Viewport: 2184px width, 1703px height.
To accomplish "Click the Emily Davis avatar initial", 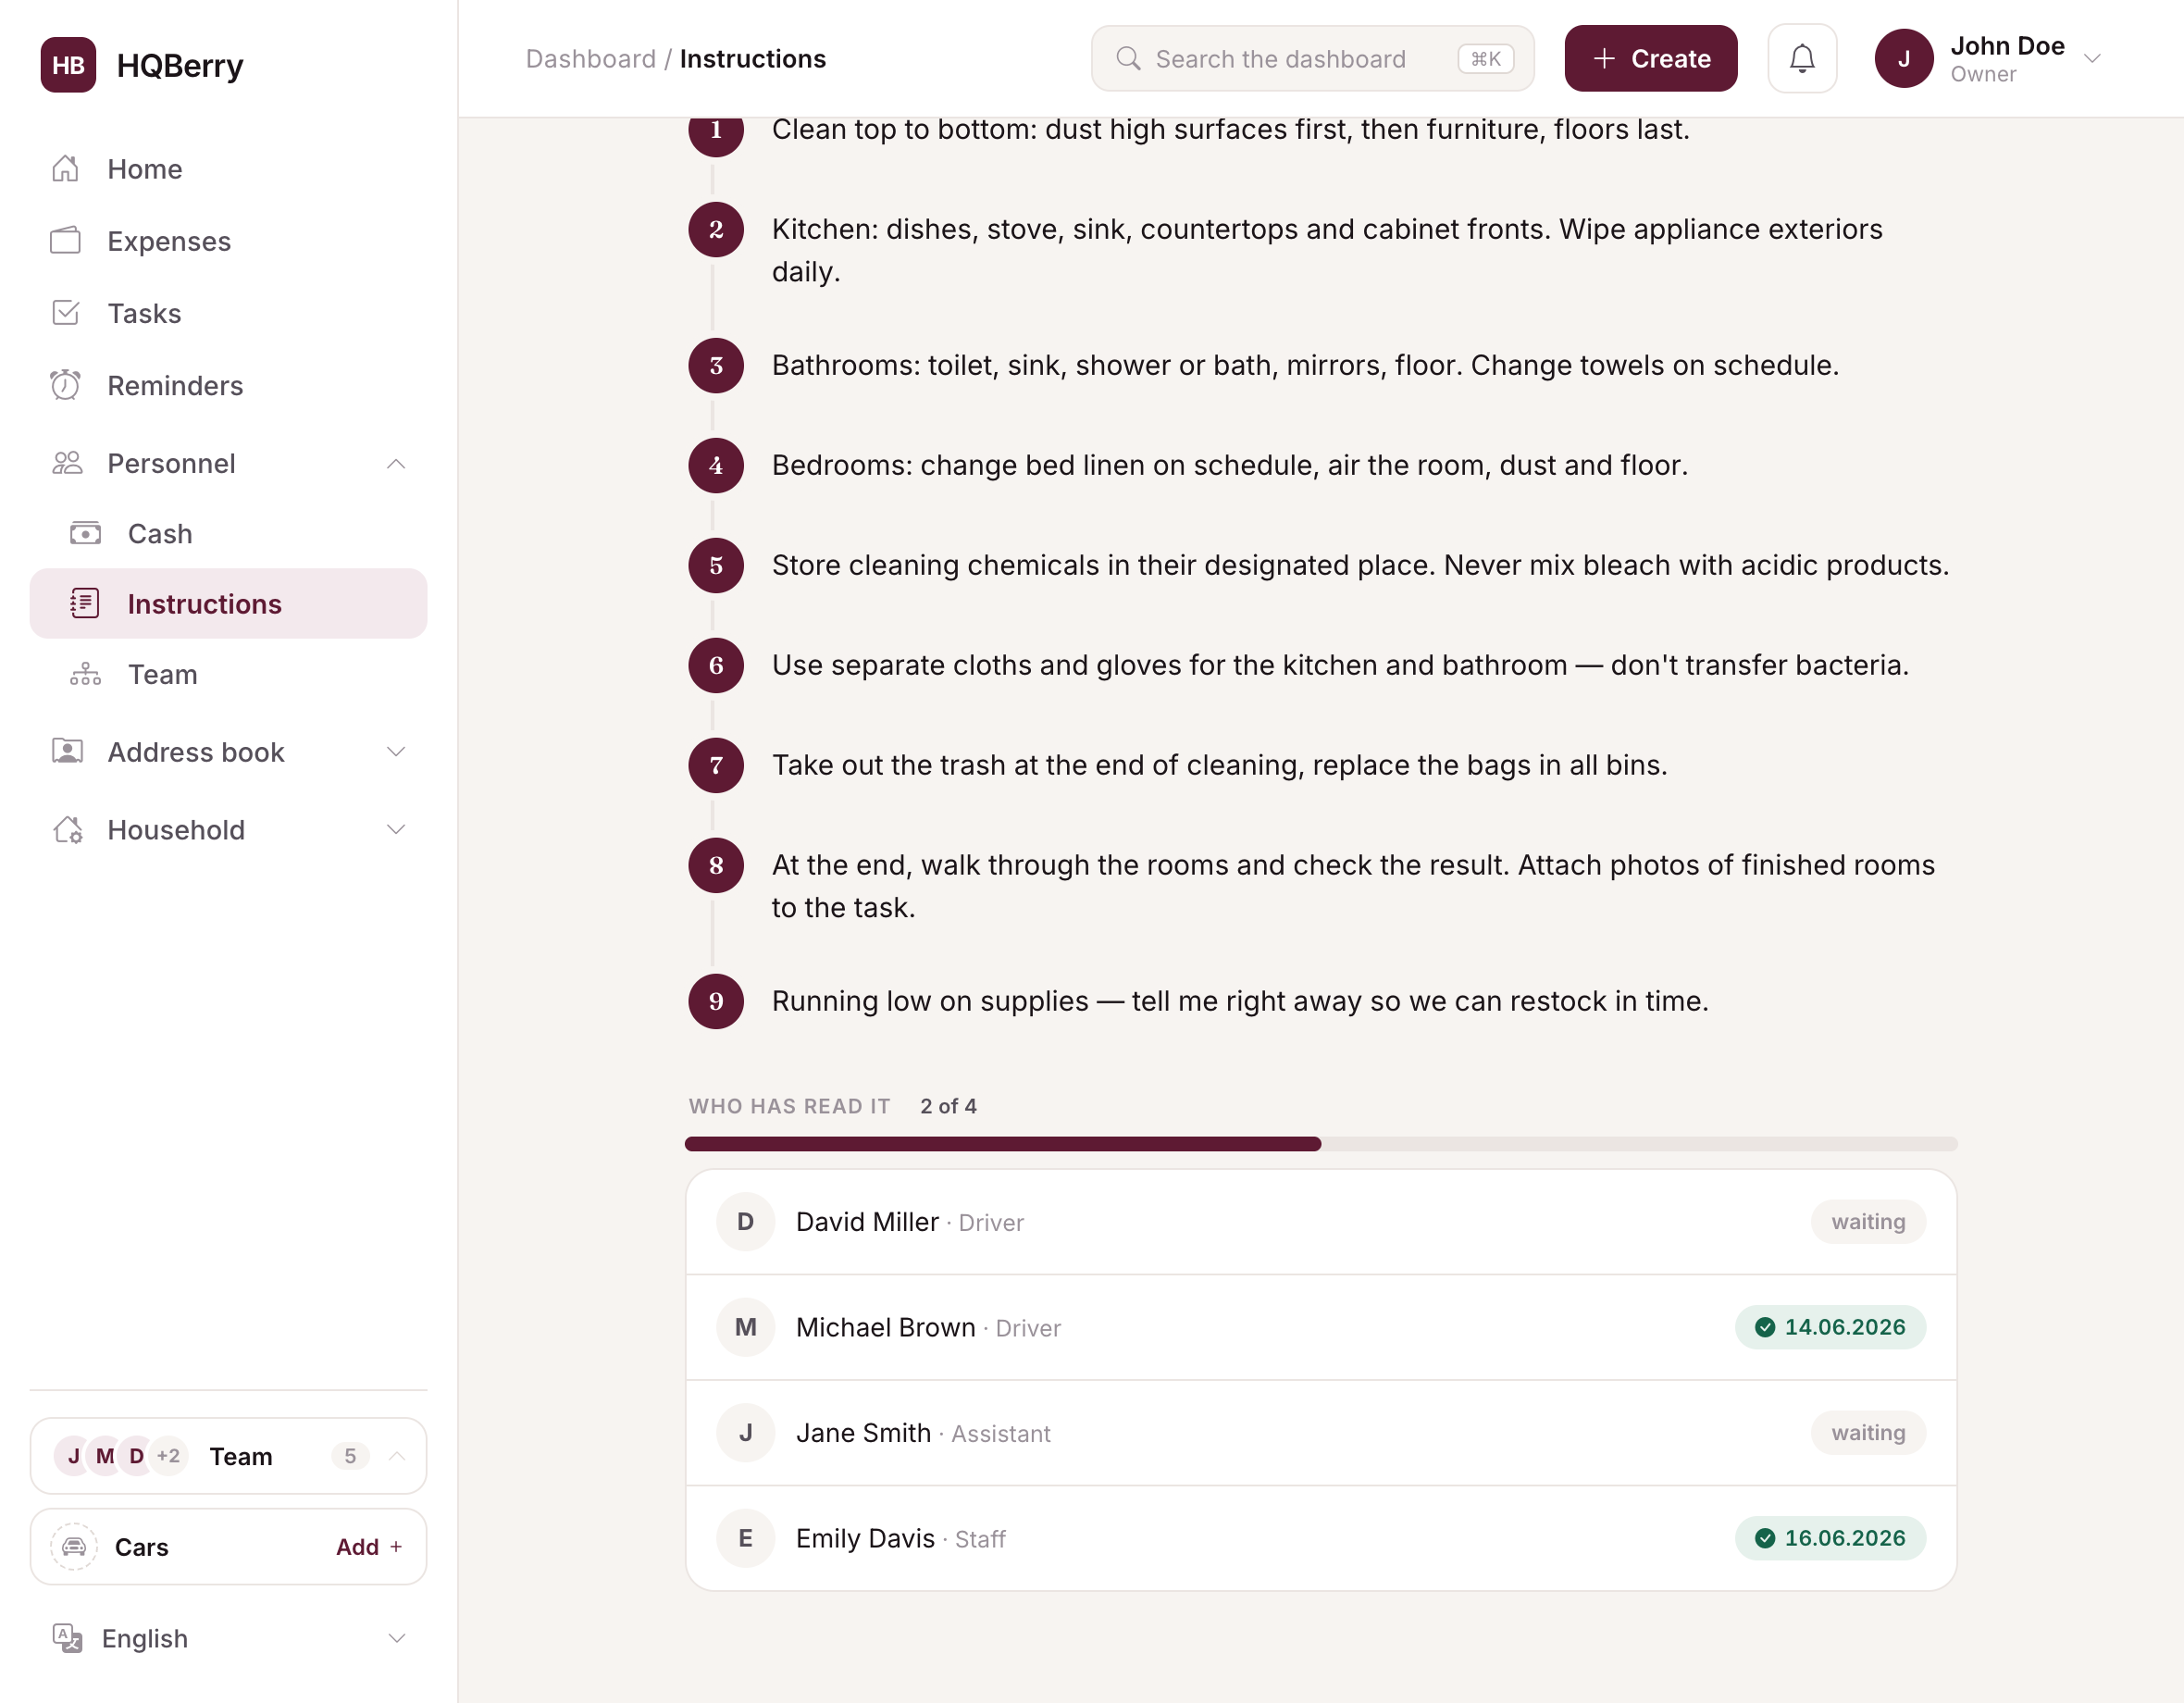I will point(746,1538).
